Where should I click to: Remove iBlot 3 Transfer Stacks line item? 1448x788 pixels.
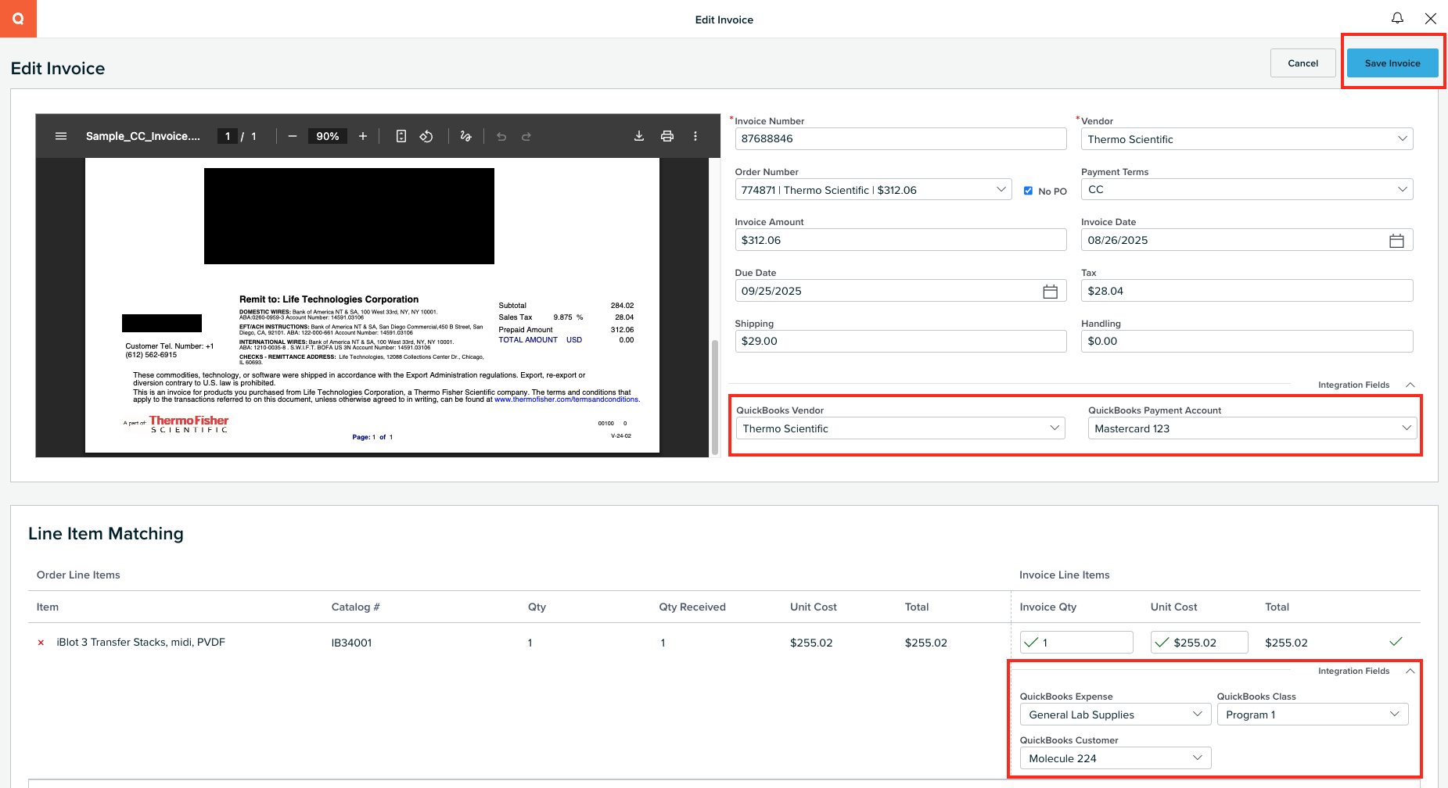point(41,643)
